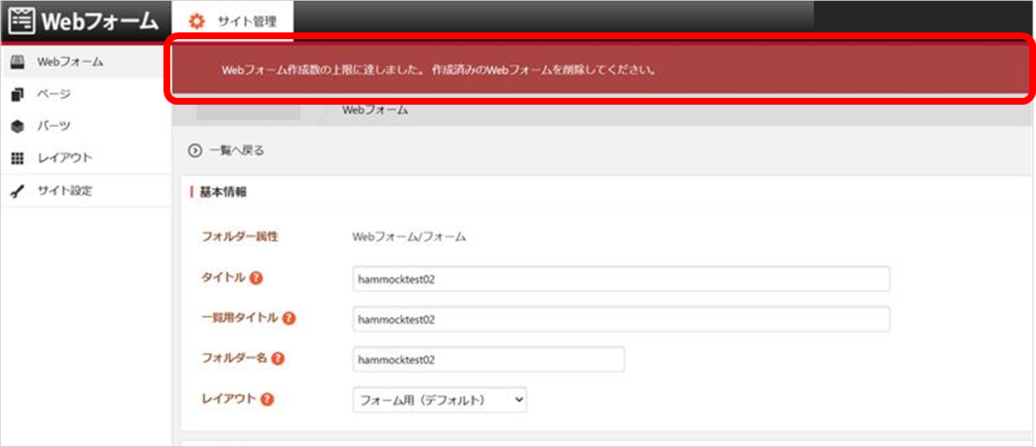Screen dimensions: 1036x447
Task: Show help for レイアウト field
Action: (x=267, y=399)
